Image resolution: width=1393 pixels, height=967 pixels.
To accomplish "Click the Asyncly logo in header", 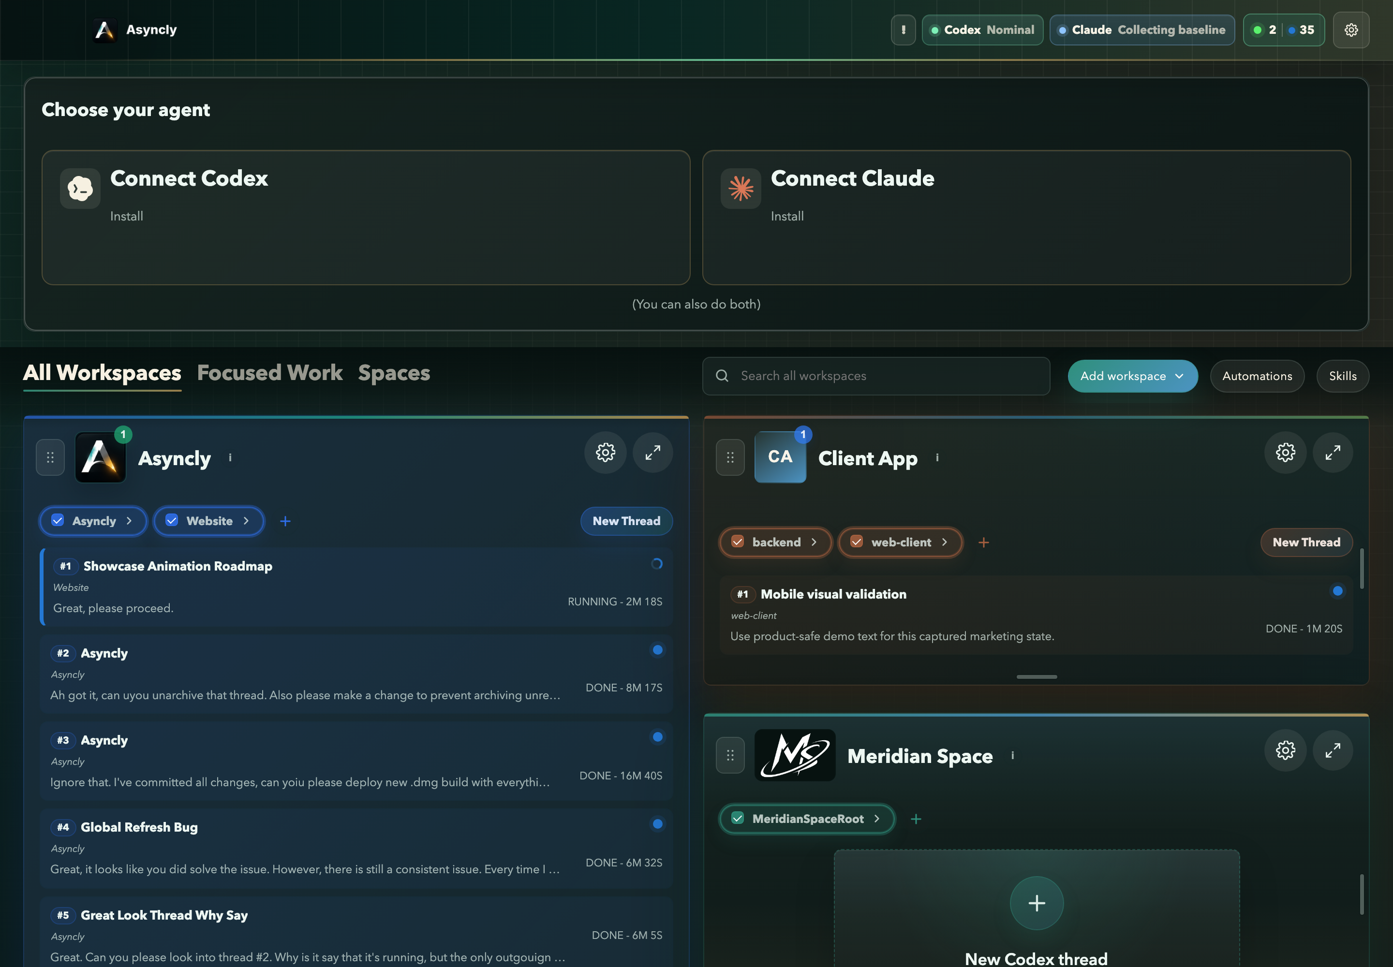I will click(104, 29).
